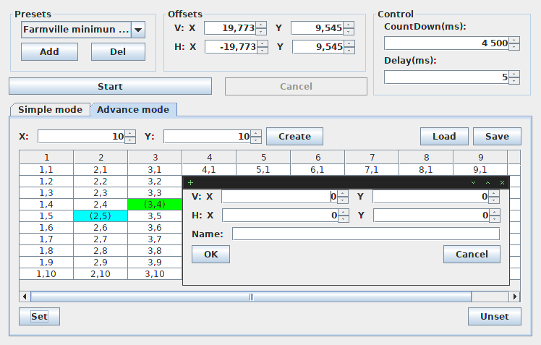Click the Save button

click(497, 137)
